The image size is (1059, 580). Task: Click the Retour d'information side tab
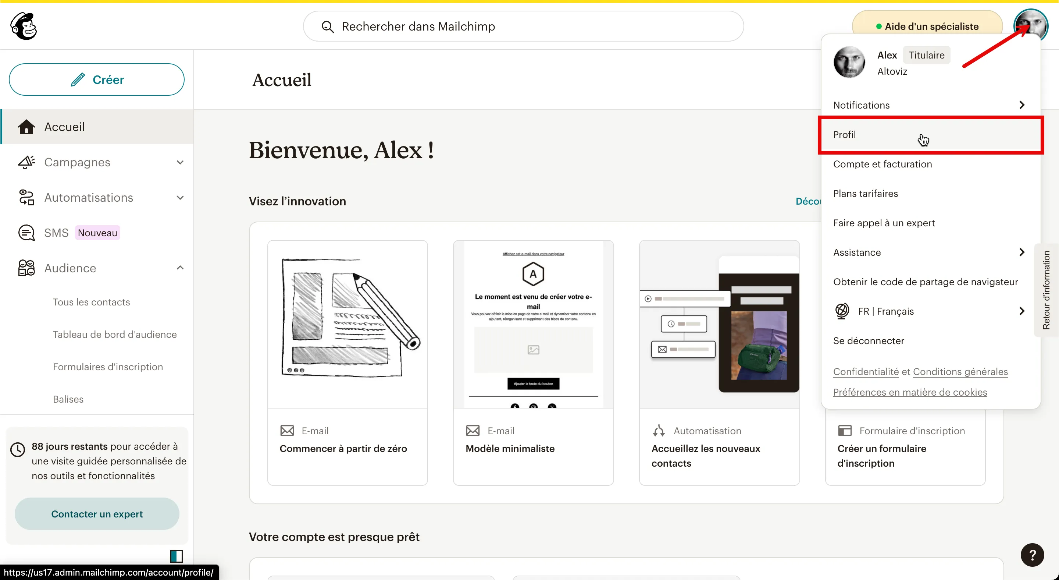[1046, 290]
